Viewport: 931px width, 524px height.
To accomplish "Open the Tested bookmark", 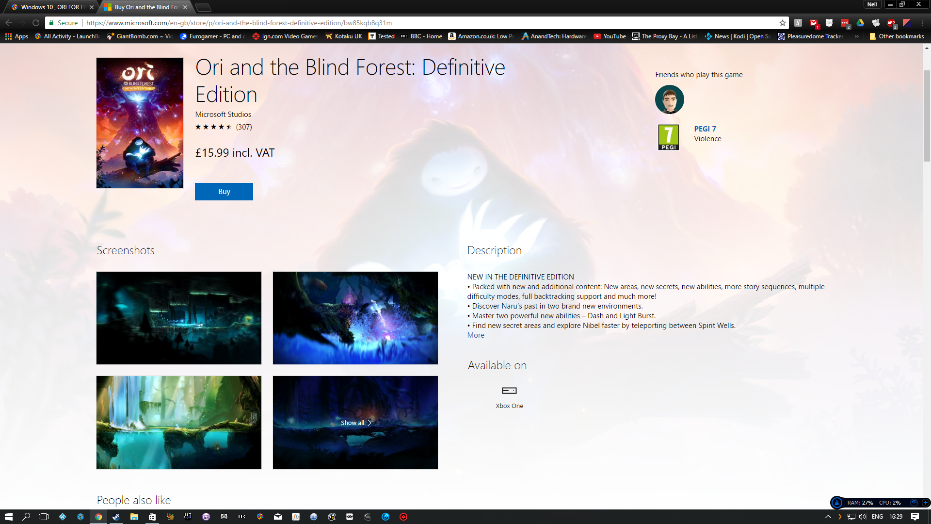I will [x=382, y=36].
